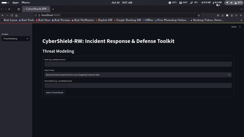This screenshot has height=137, width=244.
Task: Show more toolbar tools chevron
Action: [236, 15]
